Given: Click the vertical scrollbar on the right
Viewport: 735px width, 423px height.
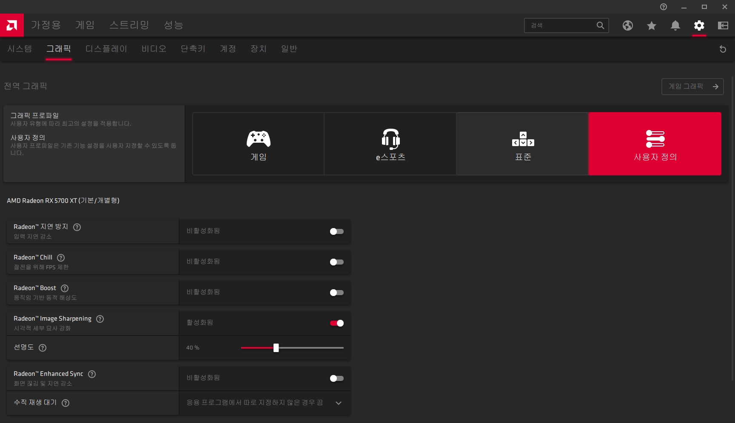Looking at the screenshot, I should 732,228.
